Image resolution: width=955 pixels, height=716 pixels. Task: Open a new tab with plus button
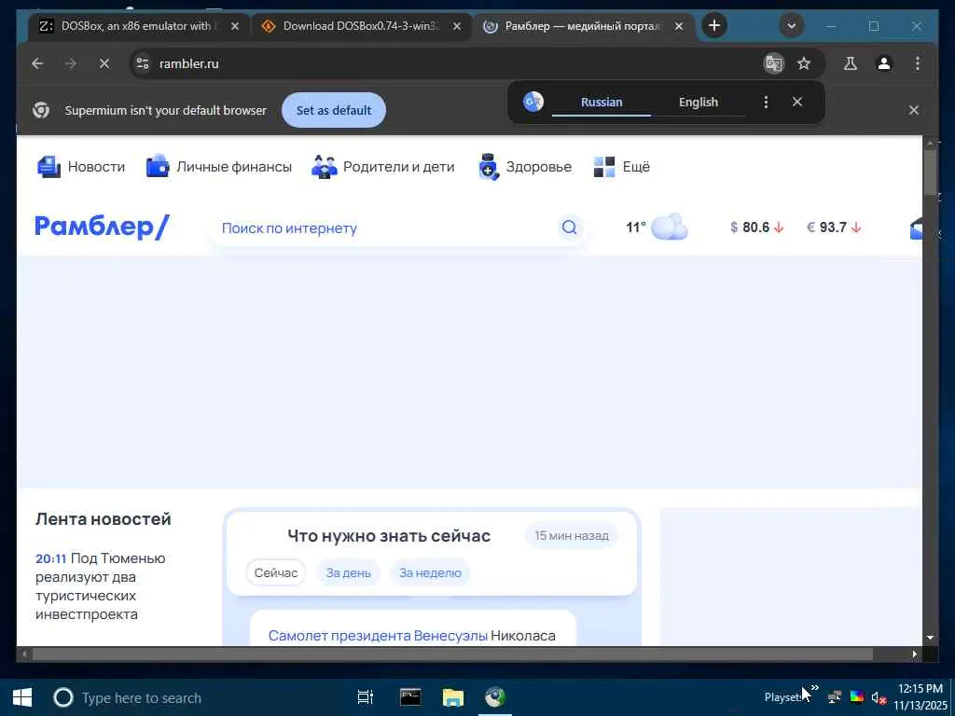[714, 25]
